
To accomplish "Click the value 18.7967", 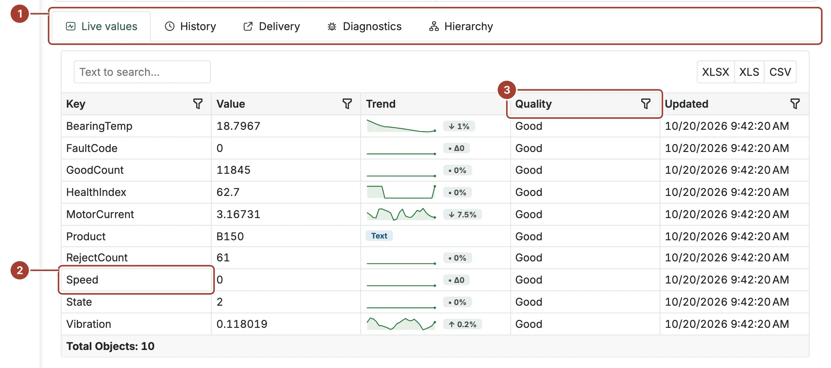I will 238,126.
